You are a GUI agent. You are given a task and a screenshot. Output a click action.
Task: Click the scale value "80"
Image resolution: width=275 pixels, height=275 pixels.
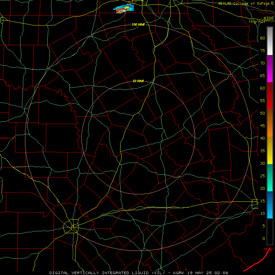262,38
